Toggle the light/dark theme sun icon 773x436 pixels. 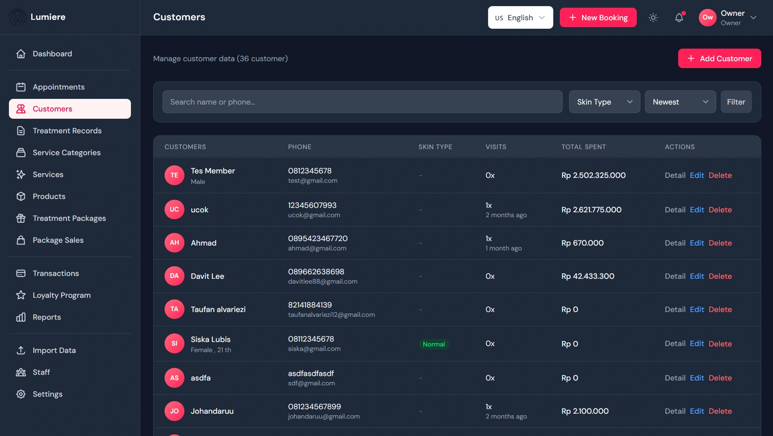coord(653,17)
